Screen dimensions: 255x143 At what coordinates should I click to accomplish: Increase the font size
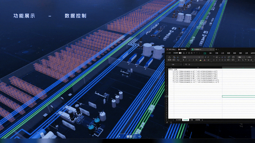coord(205,57)
